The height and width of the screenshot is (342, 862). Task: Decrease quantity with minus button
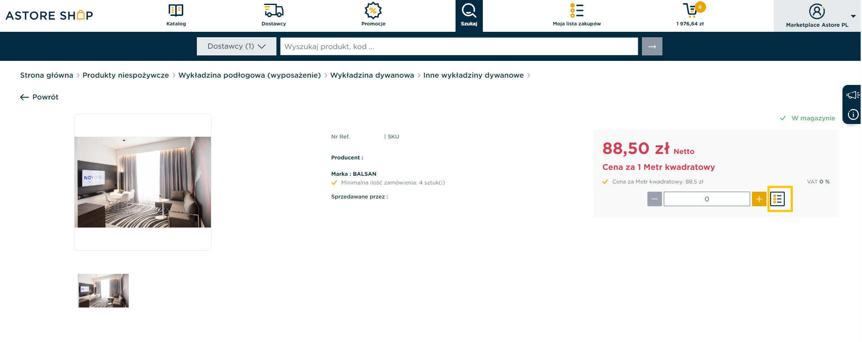click(x=655, y=199)
